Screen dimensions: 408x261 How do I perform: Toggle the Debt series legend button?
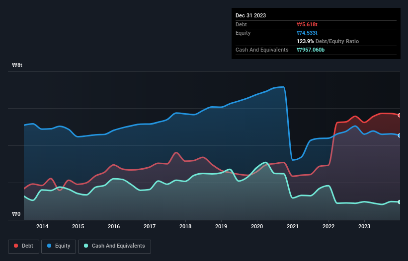[24, 246]
